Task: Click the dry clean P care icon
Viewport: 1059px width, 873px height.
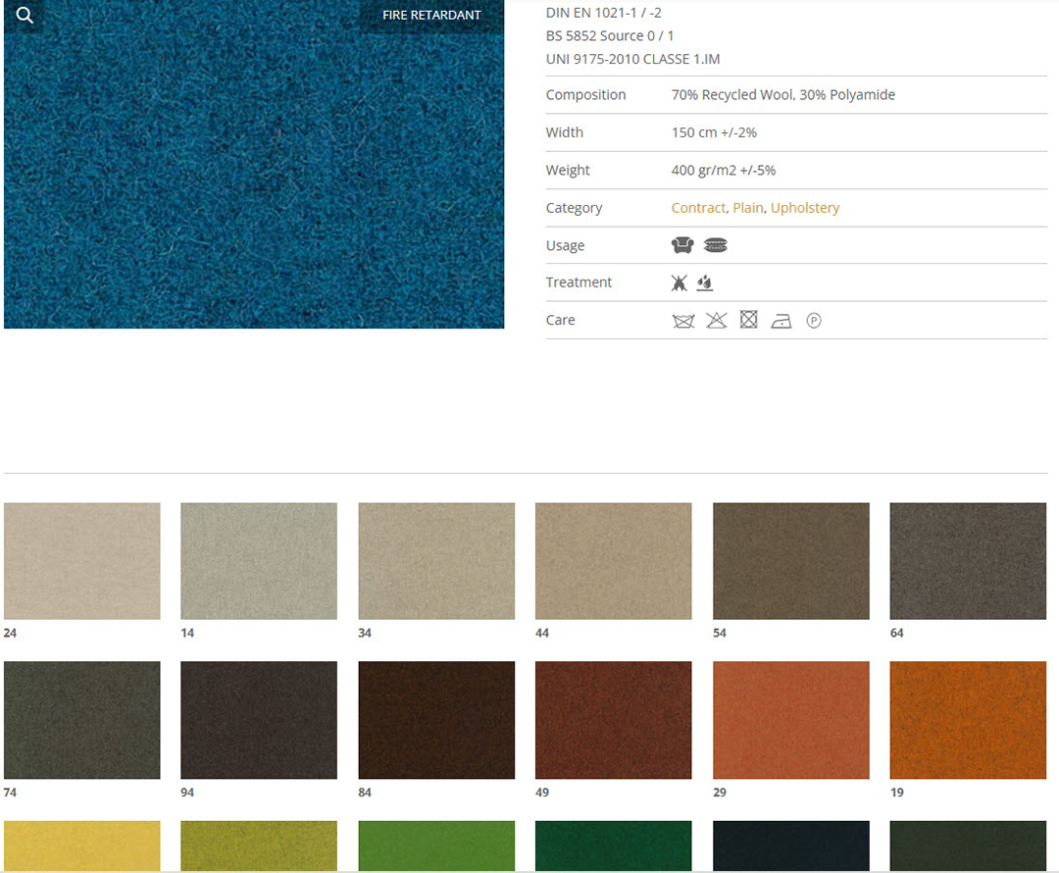Action: coord(813,321)
